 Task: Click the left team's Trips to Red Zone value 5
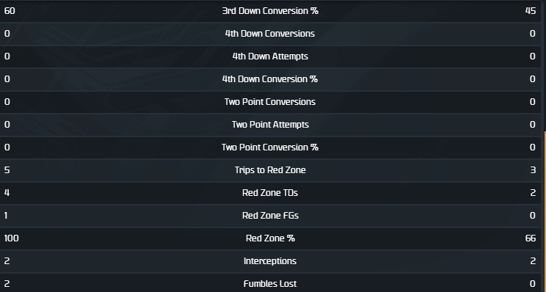pyautogui.click(x=7, y=170)
